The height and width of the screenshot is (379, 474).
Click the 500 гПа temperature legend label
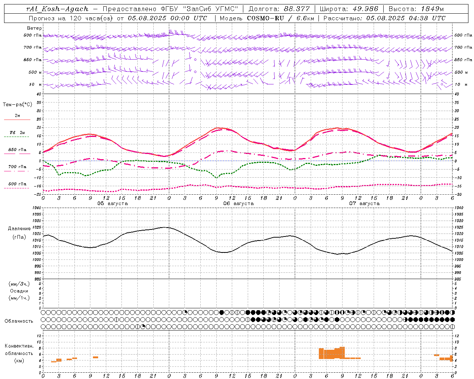pos(17,184)
